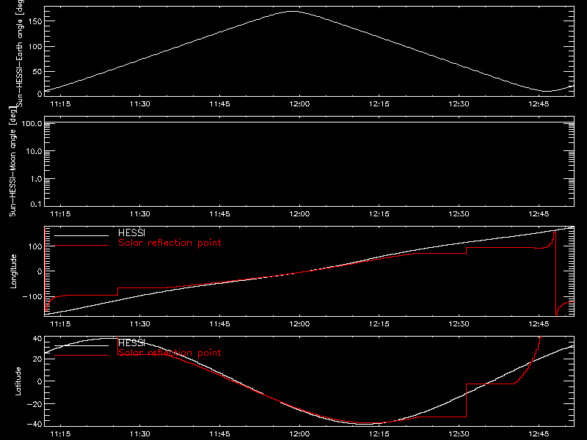Click 11:30 time label under Latitude plot

coord(140,433)
